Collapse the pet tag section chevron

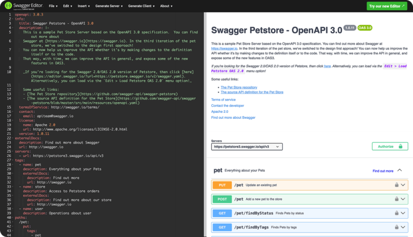tap(400, 170)
